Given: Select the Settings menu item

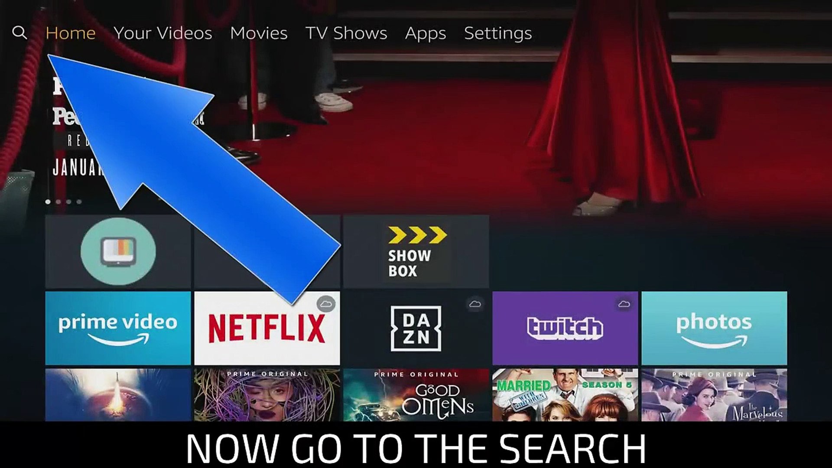Looking at the screenshot, I should pyautogui.click(x=498, y=32).
